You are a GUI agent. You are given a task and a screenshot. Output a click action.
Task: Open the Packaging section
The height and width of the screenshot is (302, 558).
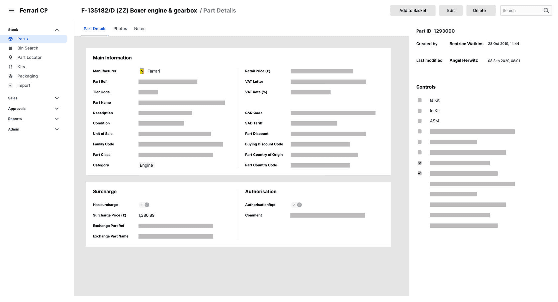click(x=27, y=76)
